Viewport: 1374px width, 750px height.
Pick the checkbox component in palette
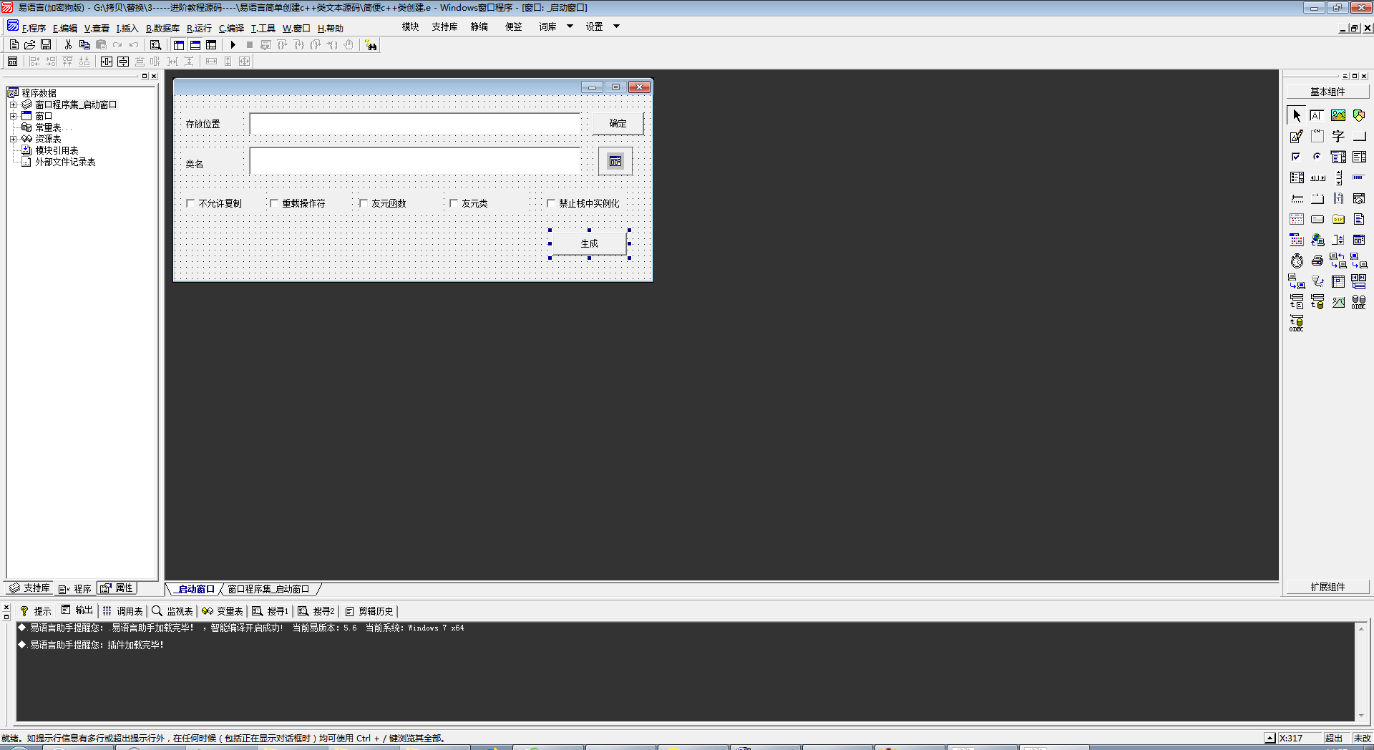click(x=1296, y=157)
